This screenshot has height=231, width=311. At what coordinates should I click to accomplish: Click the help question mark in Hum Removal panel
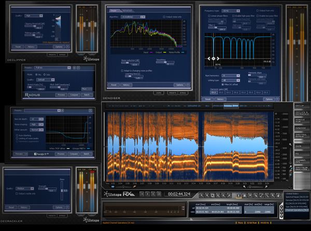[x=277, y=99]
